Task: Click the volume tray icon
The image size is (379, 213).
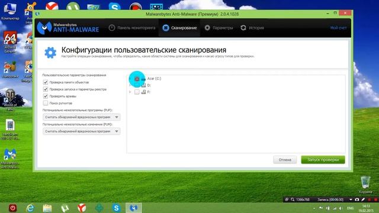Action: point(341,208)
